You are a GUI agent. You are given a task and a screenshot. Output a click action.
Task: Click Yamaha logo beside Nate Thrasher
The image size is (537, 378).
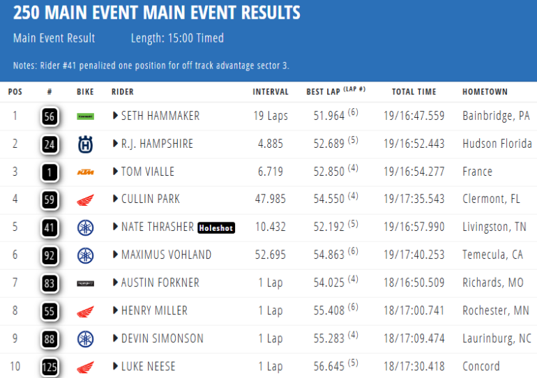pyautogui.click(x=85, y=227)
